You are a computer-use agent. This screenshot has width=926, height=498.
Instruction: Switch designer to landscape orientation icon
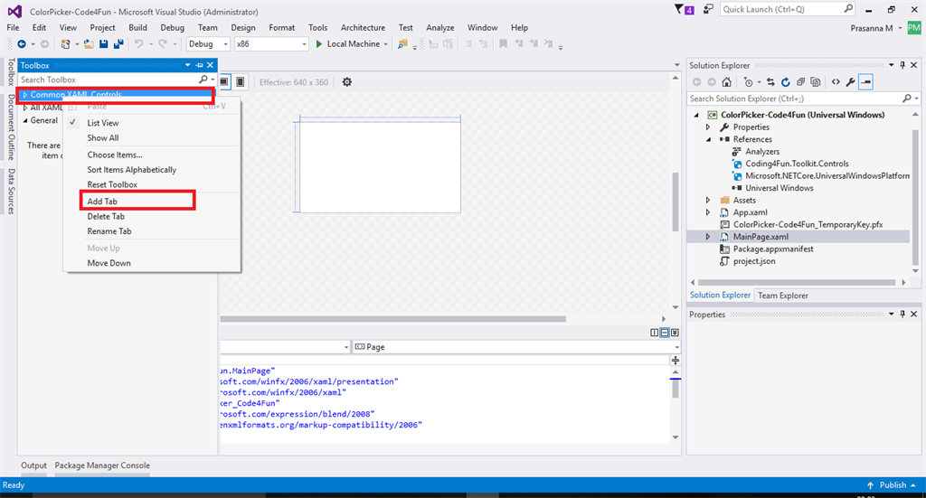[225, 82]
